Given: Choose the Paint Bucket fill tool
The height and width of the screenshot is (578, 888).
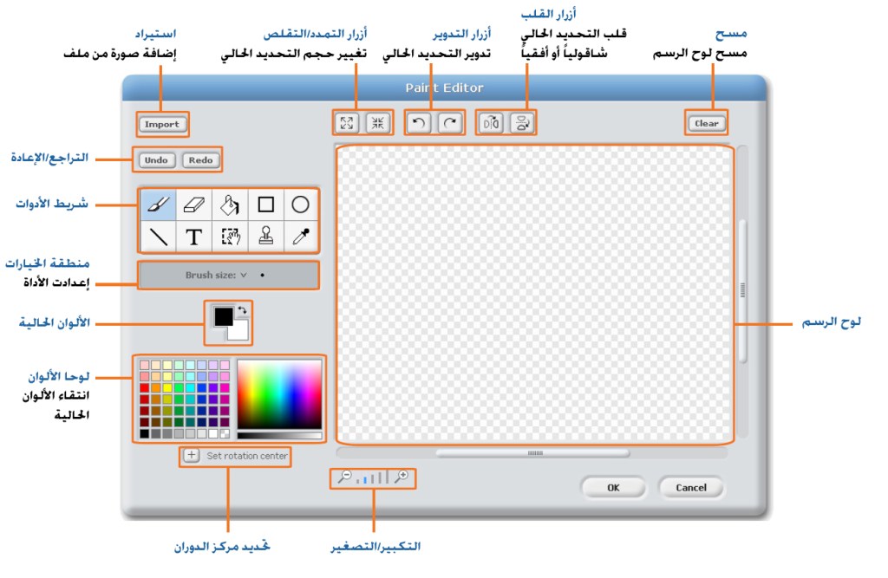Looking at the screenshot, I should 230,205.
